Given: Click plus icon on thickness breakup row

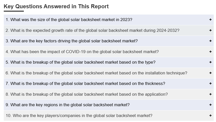Looking at the screenshot, I should coord(210,84).
